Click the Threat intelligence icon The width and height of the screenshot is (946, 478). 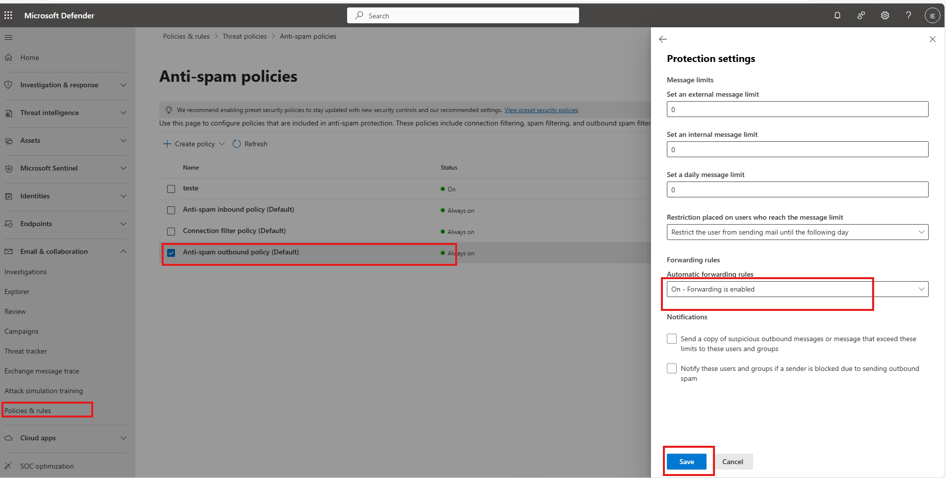point(8,113)
